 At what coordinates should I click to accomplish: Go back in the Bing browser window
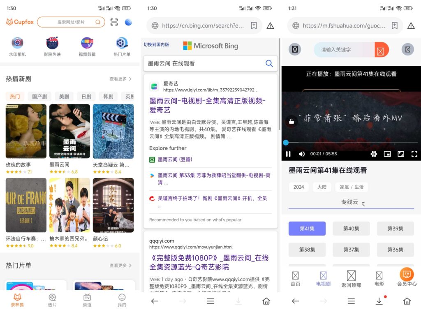155,301
